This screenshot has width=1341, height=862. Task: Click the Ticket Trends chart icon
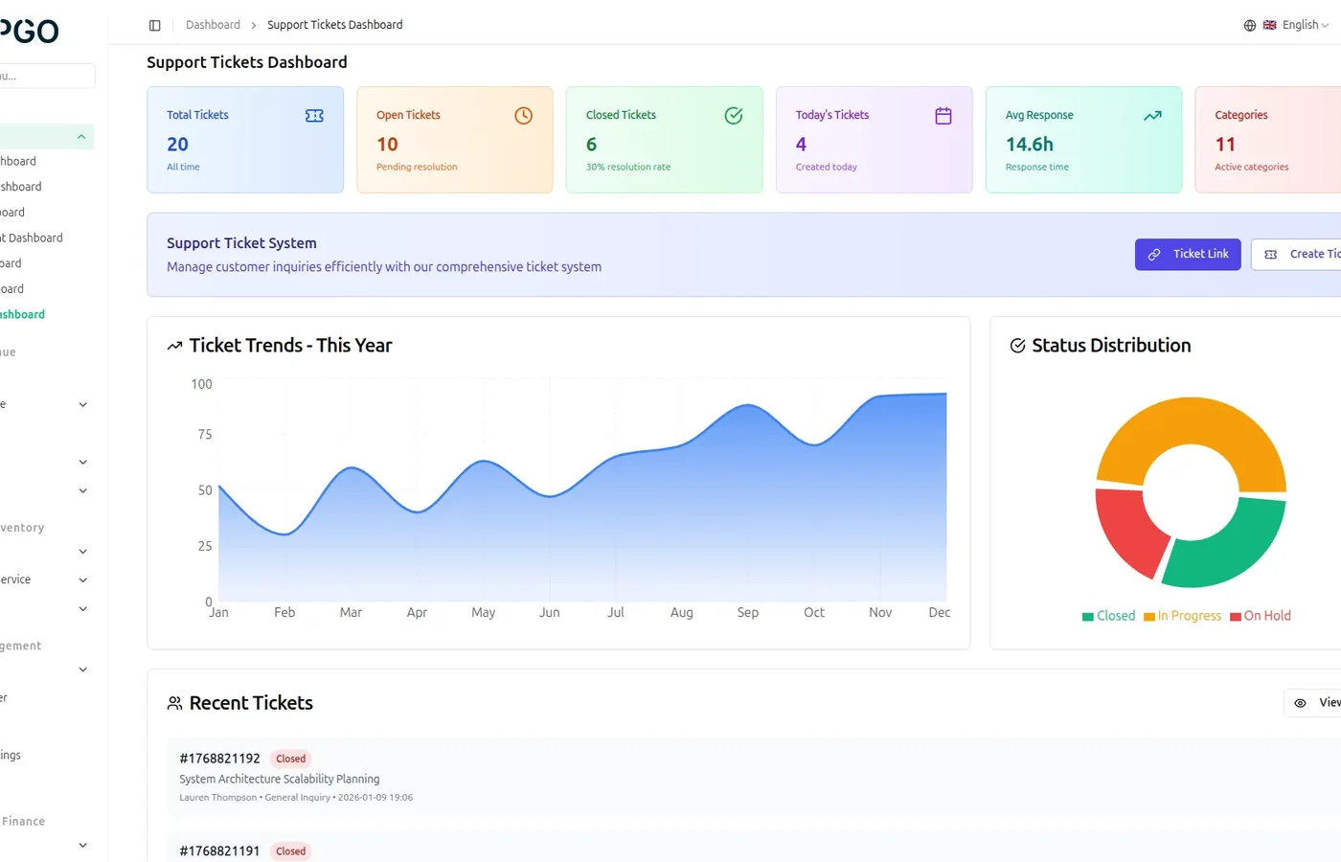[x=174, y=346]
